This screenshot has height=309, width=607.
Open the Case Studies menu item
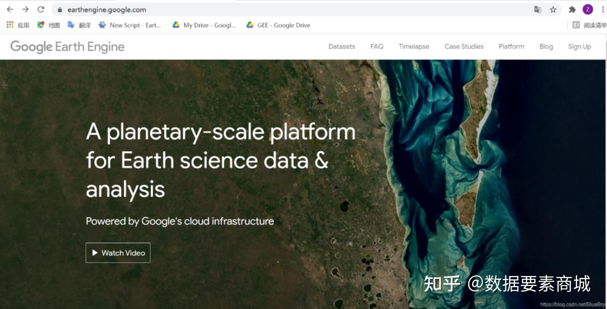[464, 46]
